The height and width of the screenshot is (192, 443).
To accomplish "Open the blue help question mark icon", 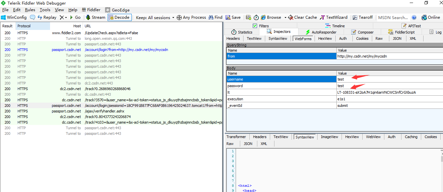I will 414,17.
